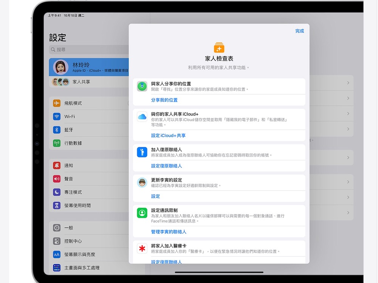Tap 完成 to dismiss the checklist
The width and height of the screenshot is (378, 283).
coord(300,31)
